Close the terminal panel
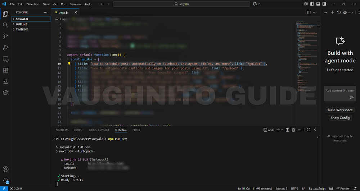The height and width of the screenshot is (191, 360). click(x=315, y=130)
